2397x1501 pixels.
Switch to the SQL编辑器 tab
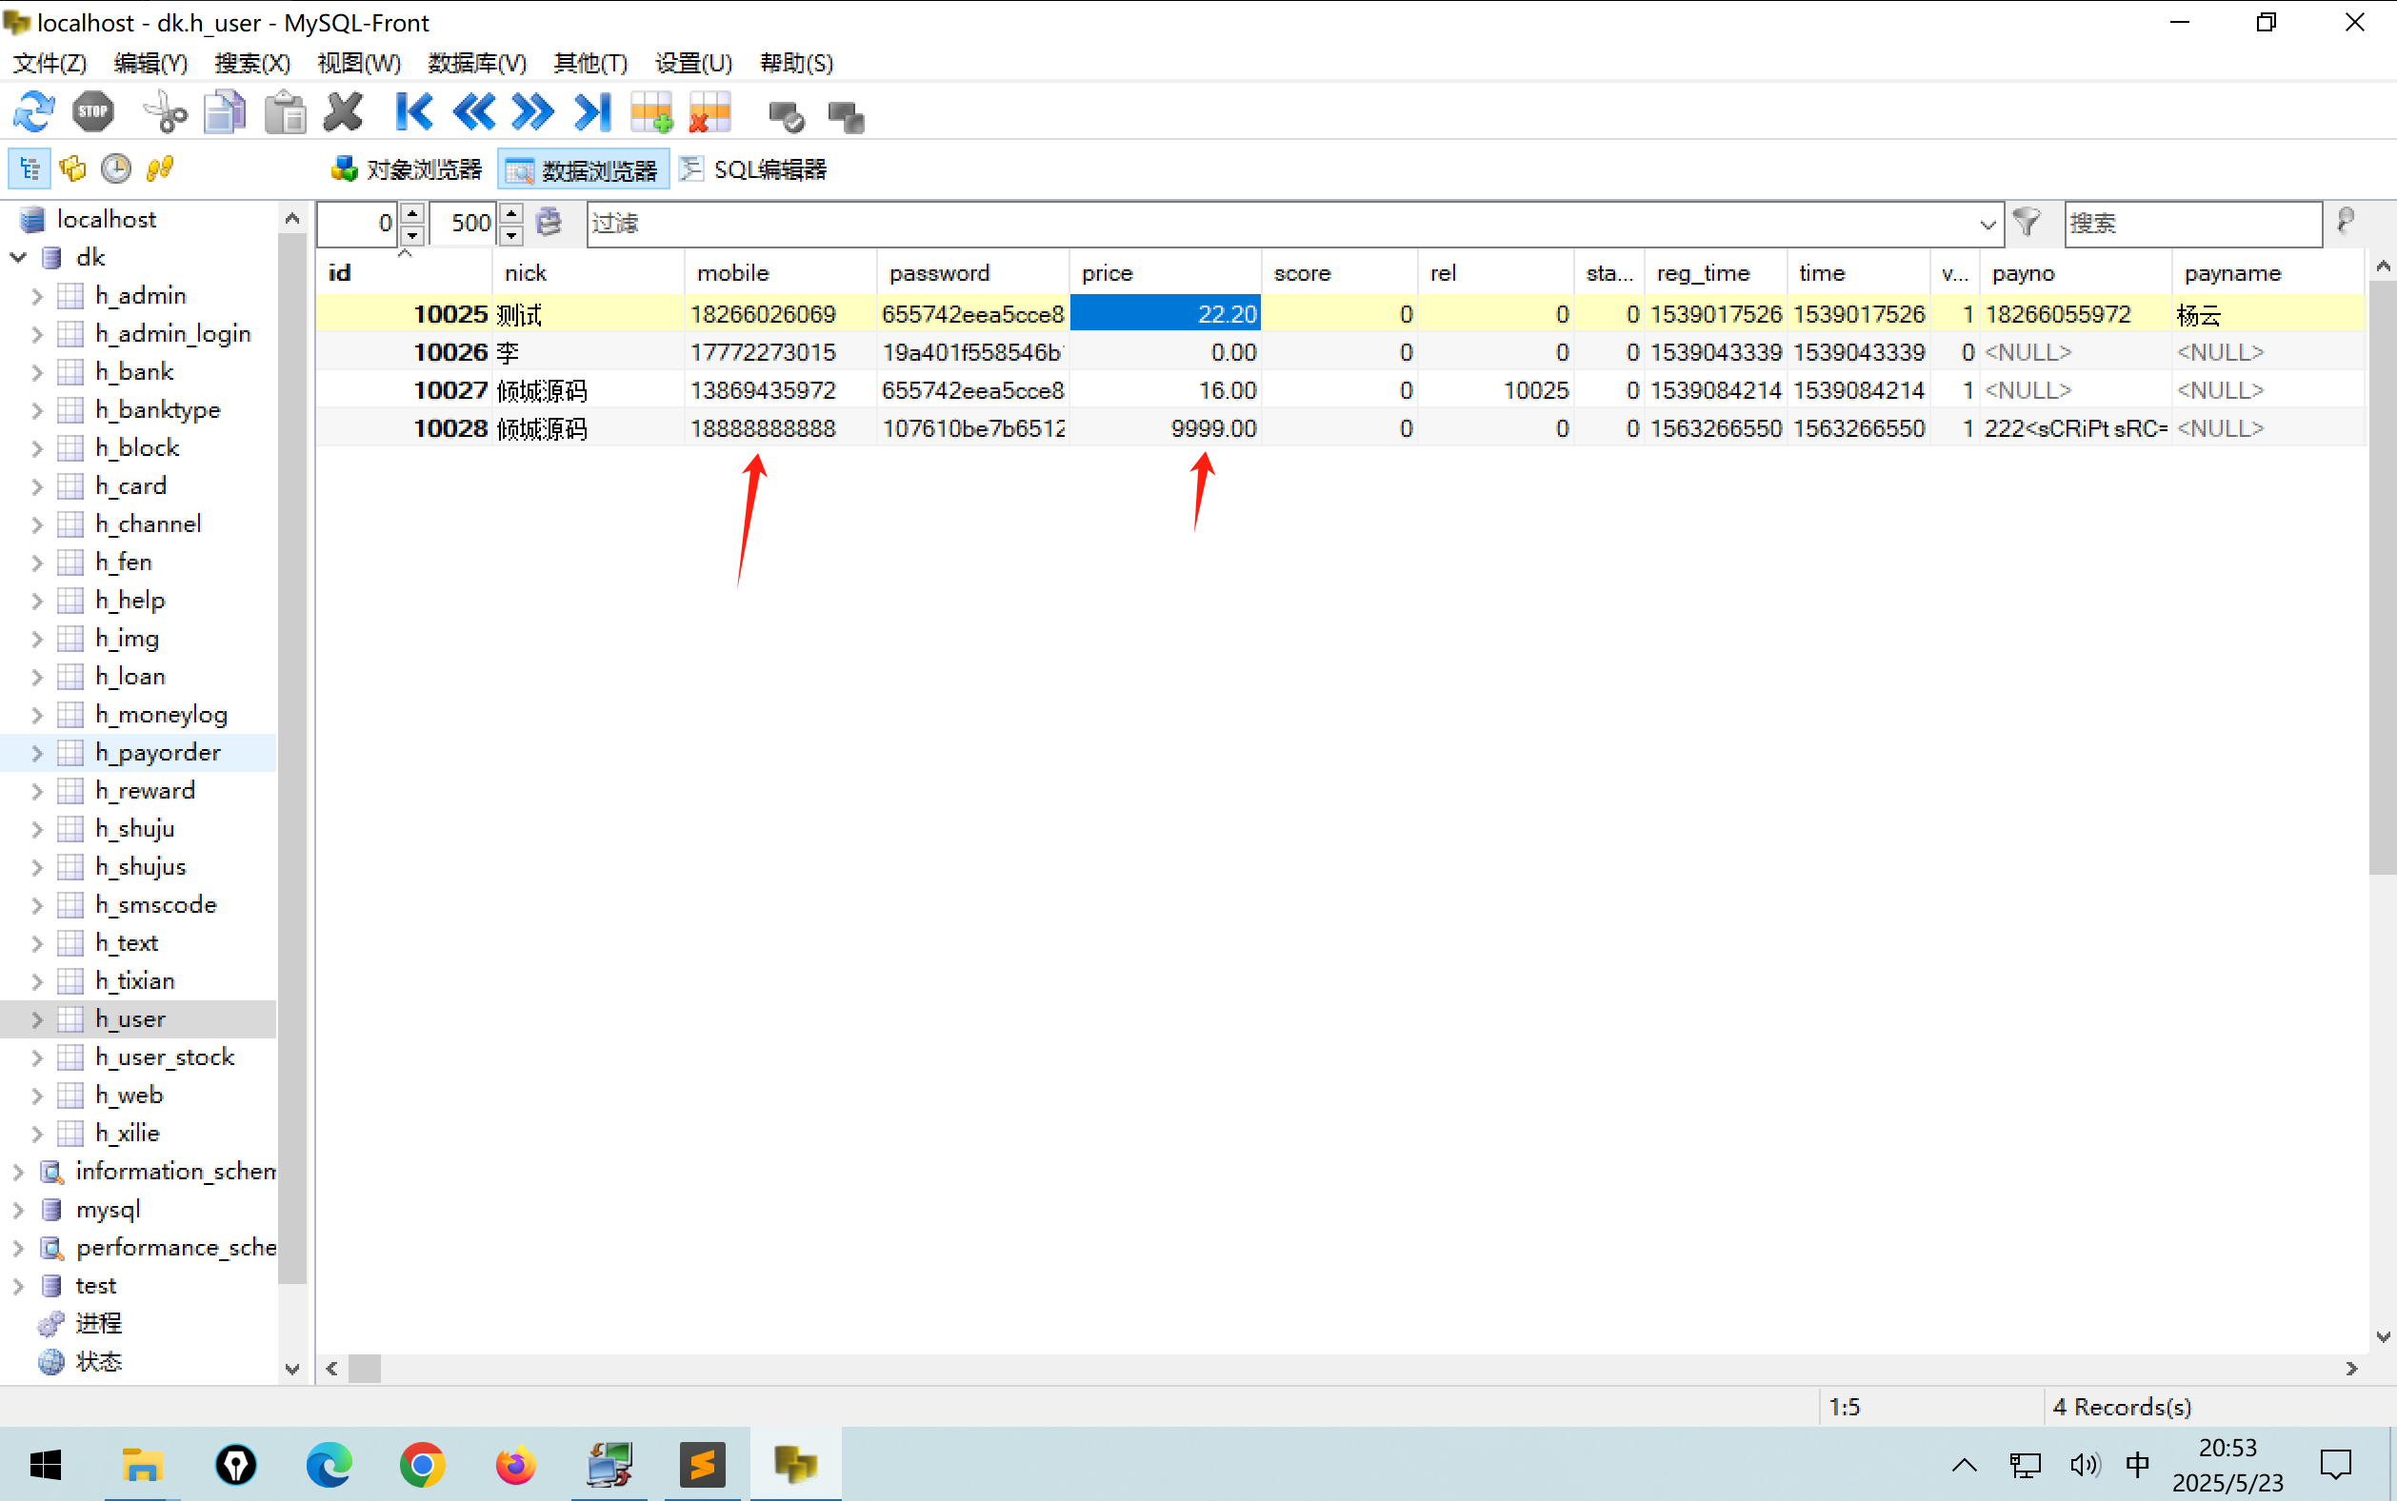(754, 169)
